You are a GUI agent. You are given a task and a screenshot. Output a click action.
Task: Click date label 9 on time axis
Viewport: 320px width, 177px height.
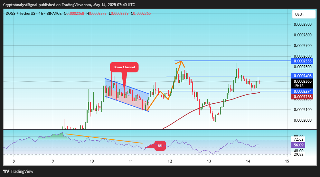pyautogui.click(x=53, y=161)
